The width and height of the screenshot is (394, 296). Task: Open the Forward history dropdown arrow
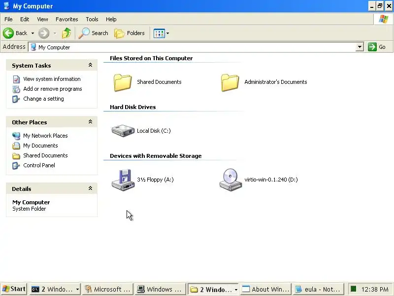[x=55, y=33]
